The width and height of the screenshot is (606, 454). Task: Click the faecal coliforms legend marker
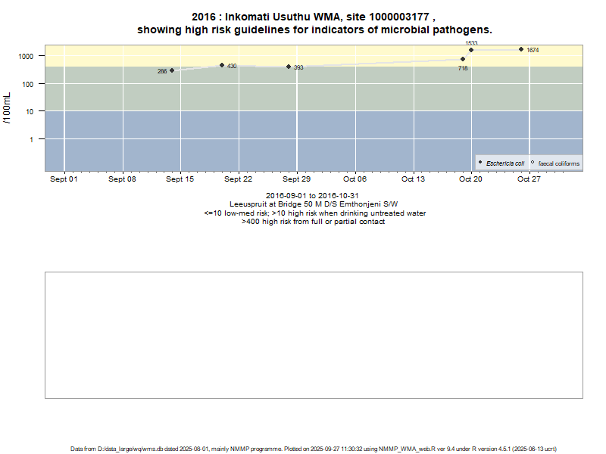point(533,163)
